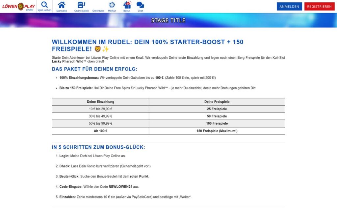Click the REGISTRIEREN button
The image size is (337, 210).
319,7
